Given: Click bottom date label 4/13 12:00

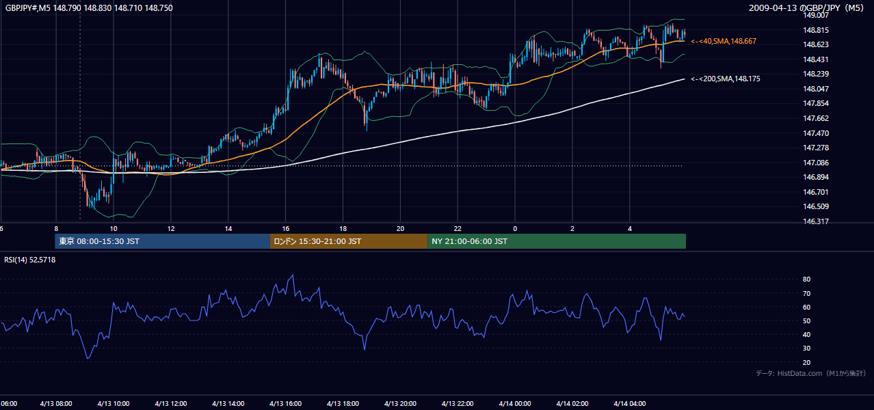Looking at the screenshot, I should click(171, 403).
